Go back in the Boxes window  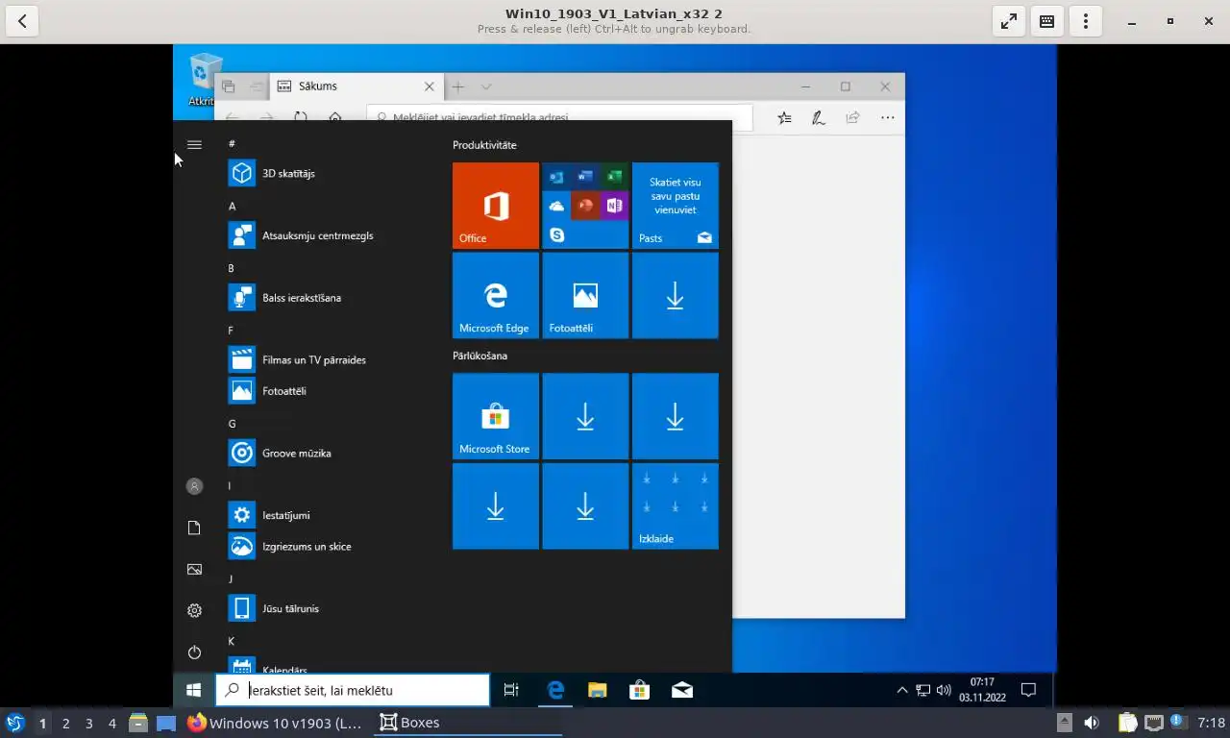tap(22, 21)
